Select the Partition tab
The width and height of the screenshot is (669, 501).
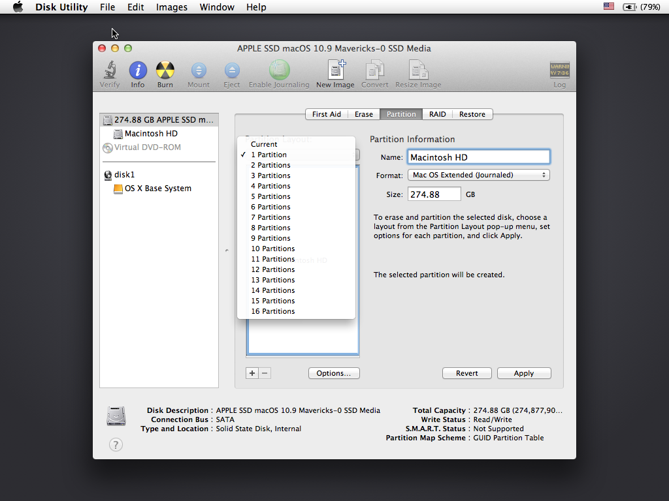[401, 114]
